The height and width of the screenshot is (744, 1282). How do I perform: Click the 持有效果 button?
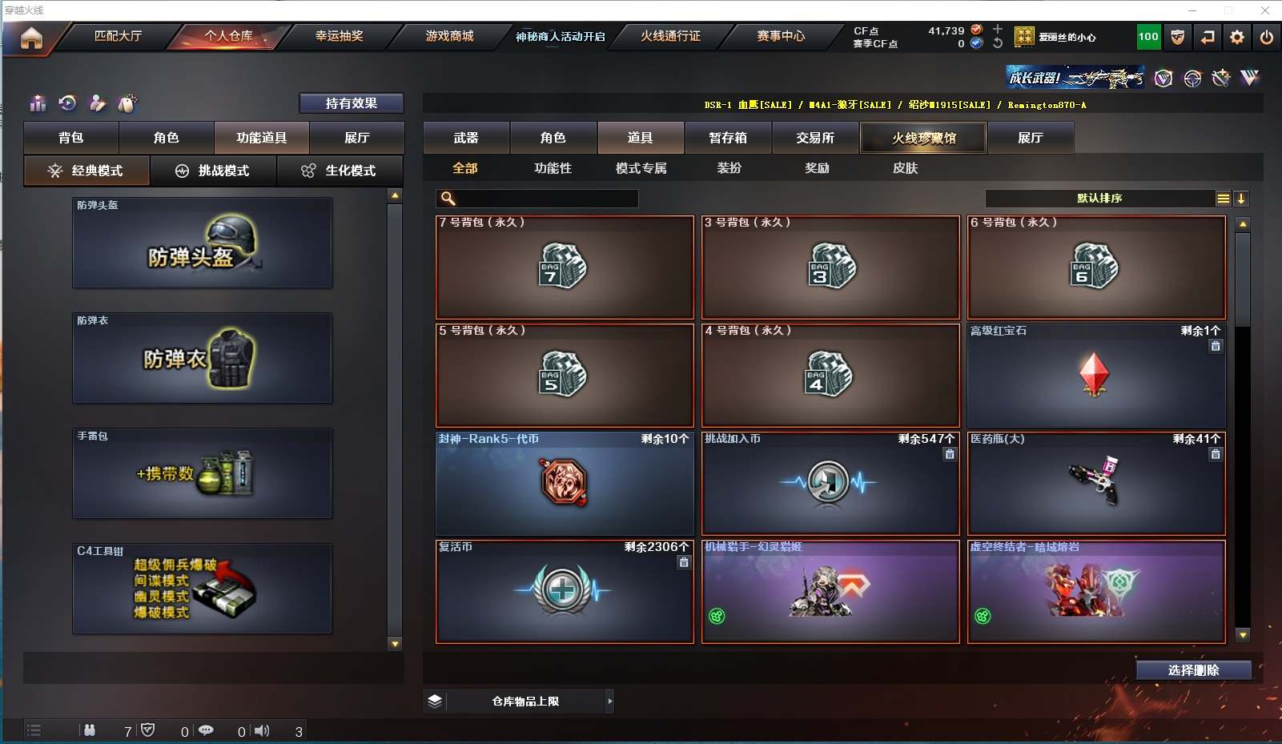pyautogui.click(x=351, y=103)
